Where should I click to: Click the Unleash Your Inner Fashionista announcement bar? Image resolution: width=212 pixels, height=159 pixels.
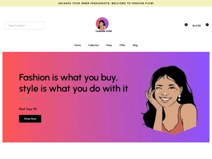pos(106,3)
